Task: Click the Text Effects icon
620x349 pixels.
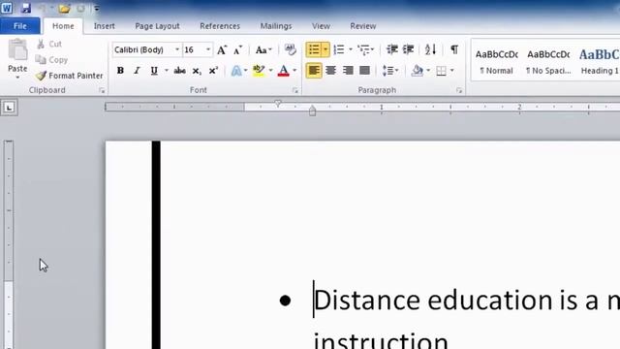Action: pyautogui.click(x=236, y=71)
